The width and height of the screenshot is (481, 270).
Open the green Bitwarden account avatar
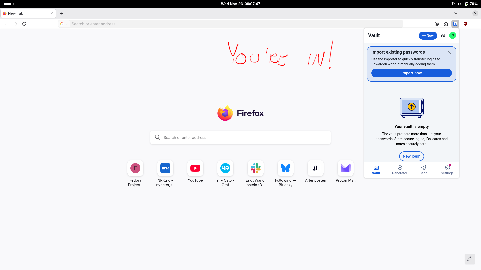pos(452,36)
